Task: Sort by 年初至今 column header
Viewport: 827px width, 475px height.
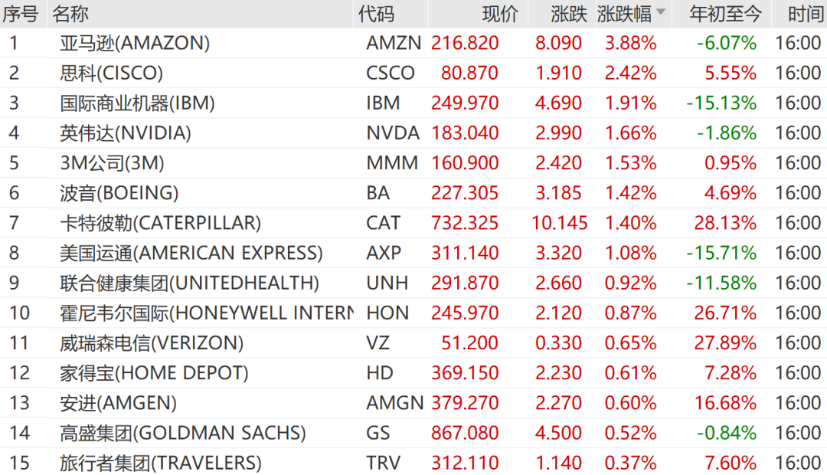Action: pos(725,13)
